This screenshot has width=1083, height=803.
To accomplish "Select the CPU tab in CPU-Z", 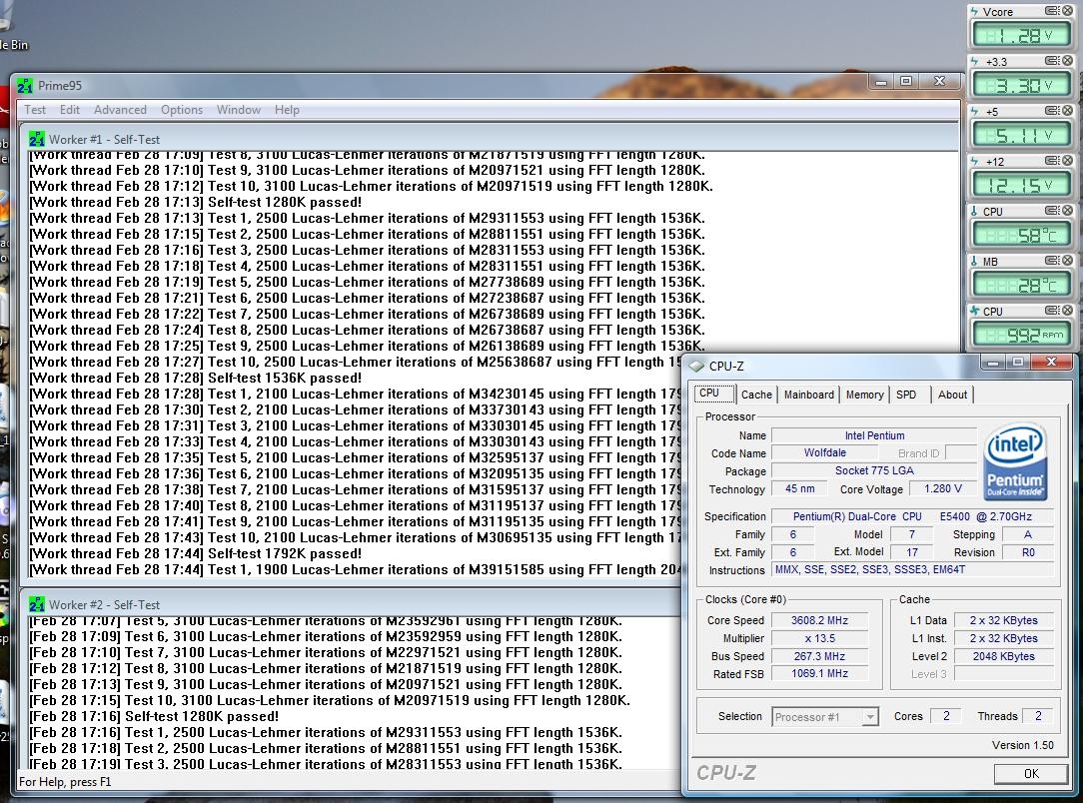I will (x=713, y=394).
